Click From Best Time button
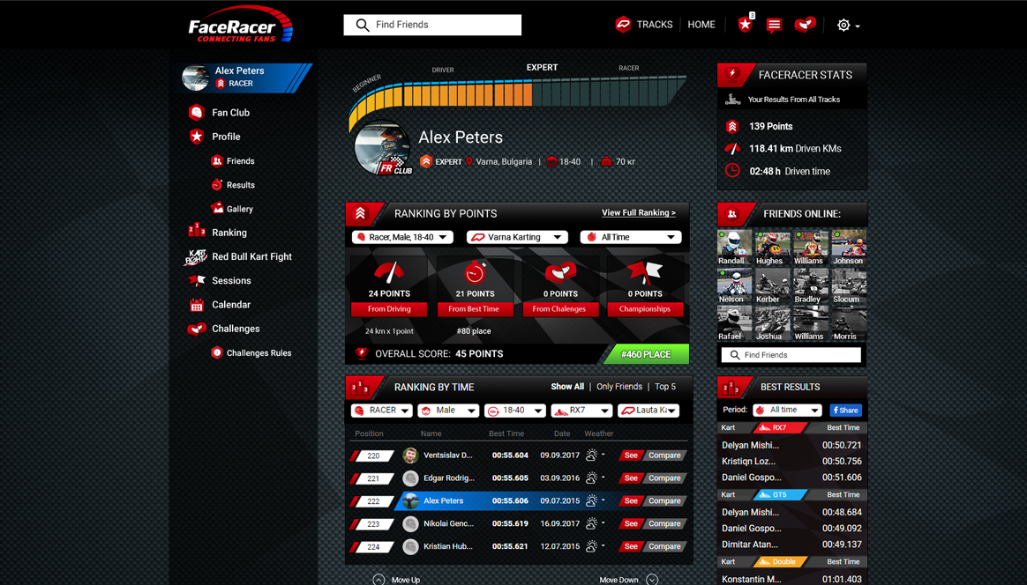The image size is (1027, 585). (474, 309)
